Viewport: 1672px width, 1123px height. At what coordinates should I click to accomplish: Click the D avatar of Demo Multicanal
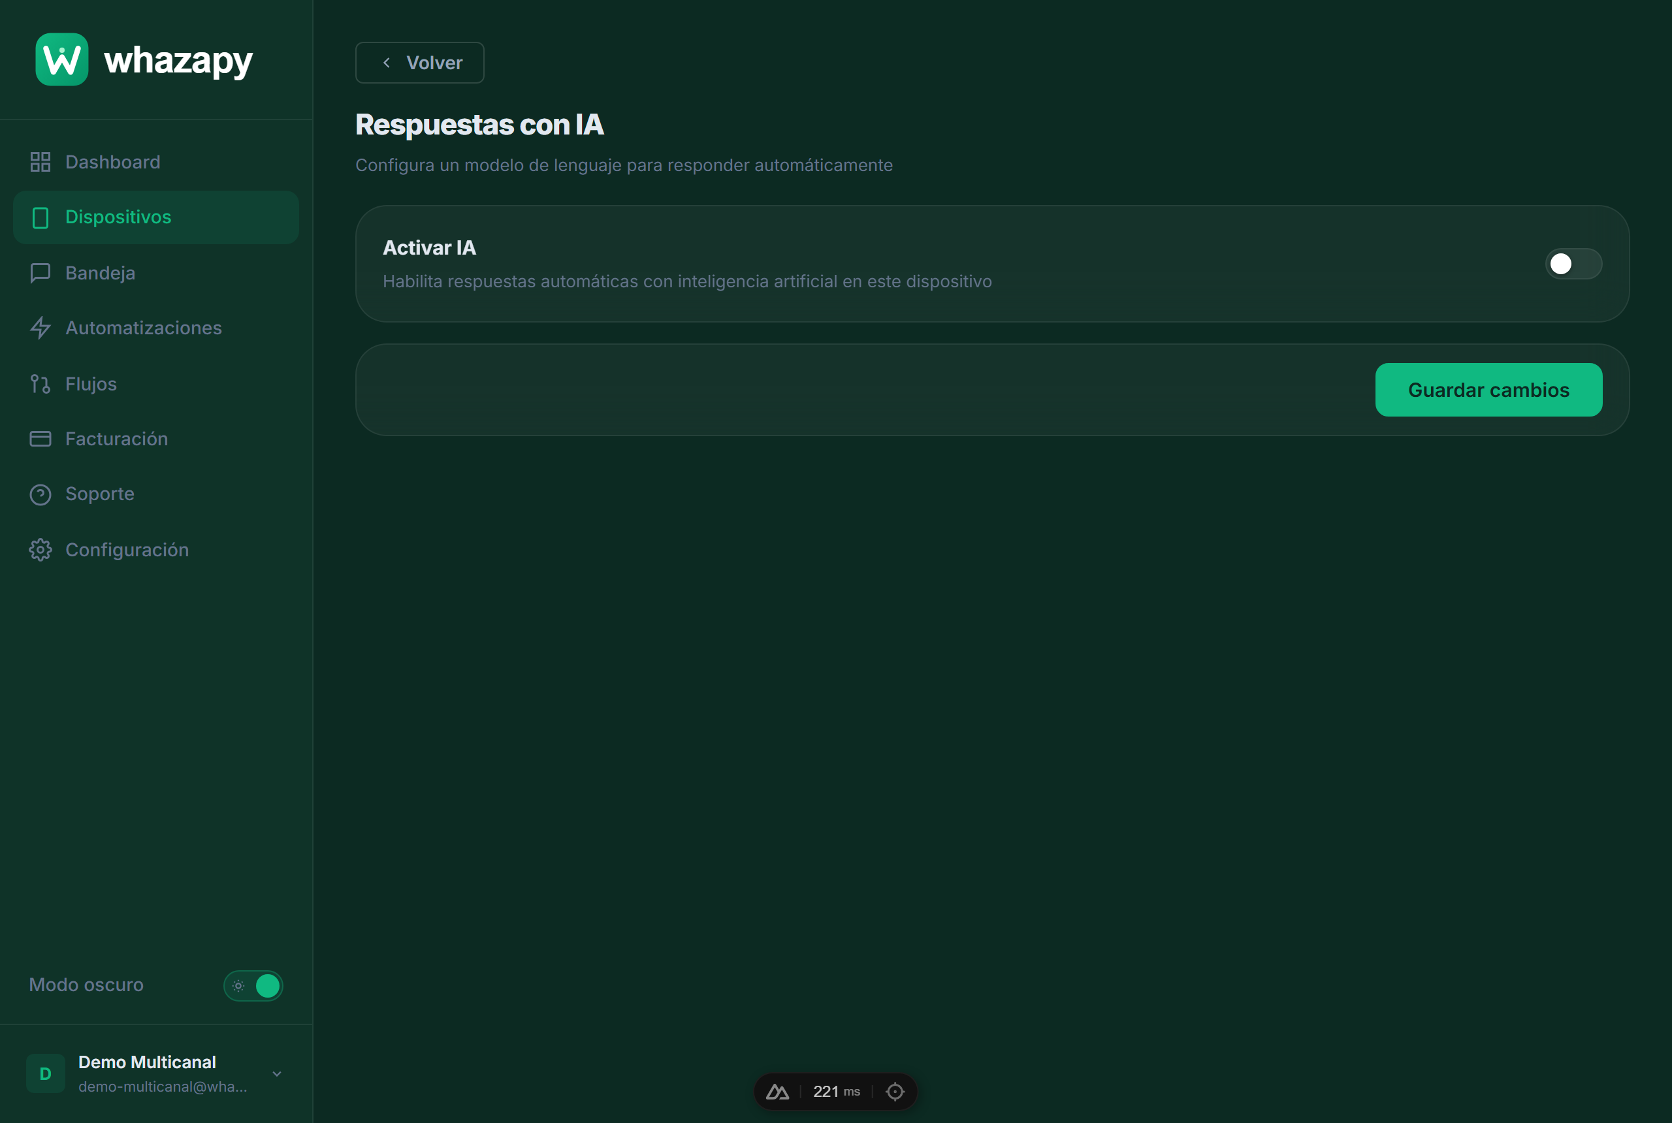[45, 1073]
